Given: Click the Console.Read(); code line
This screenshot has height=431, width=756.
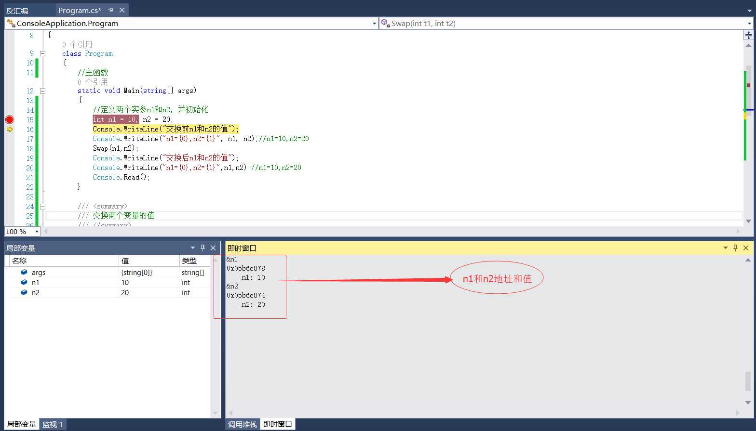Looking at the screenshot, I should tap(121, 177).
